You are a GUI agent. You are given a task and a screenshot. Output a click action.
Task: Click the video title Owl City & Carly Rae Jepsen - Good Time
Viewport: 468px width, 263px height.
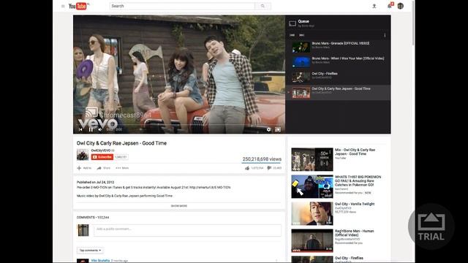[x=121, y=143]
